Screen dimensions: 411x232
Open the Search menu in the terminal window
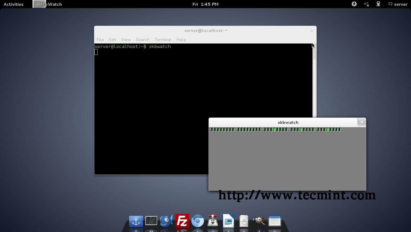tap(143, 40)
